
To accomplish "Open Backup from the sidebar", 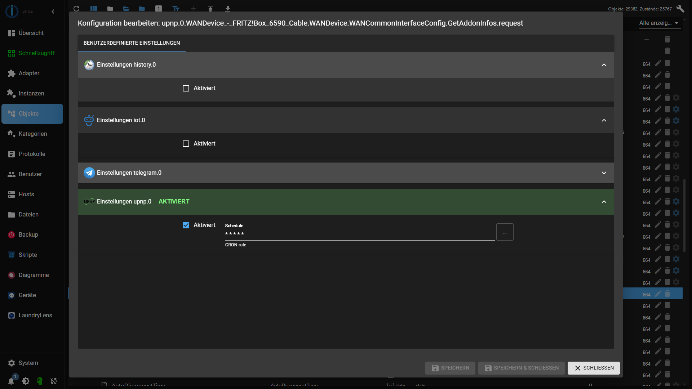I will click(x=32, y=234).
